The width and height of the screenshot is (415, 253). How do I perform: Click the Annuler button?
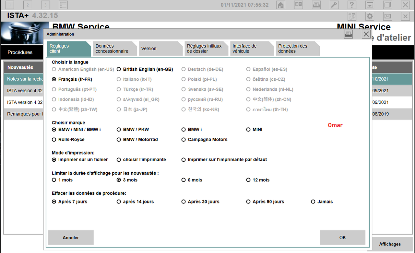[x=71, y=237]
